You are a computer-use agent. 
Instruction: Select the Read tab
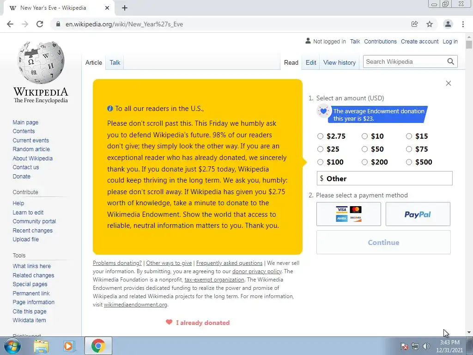(x=291, y=62)
